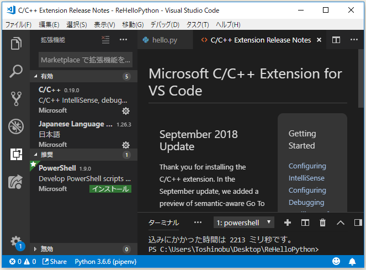
Task: Clear extensions search results icon
Action: pyautogui.click(x=105, y=40)
